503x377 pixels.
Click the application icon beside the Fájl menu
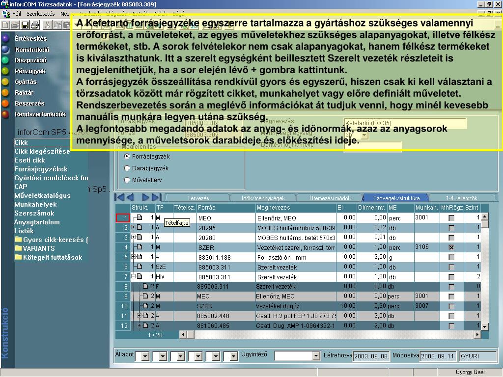5,14
